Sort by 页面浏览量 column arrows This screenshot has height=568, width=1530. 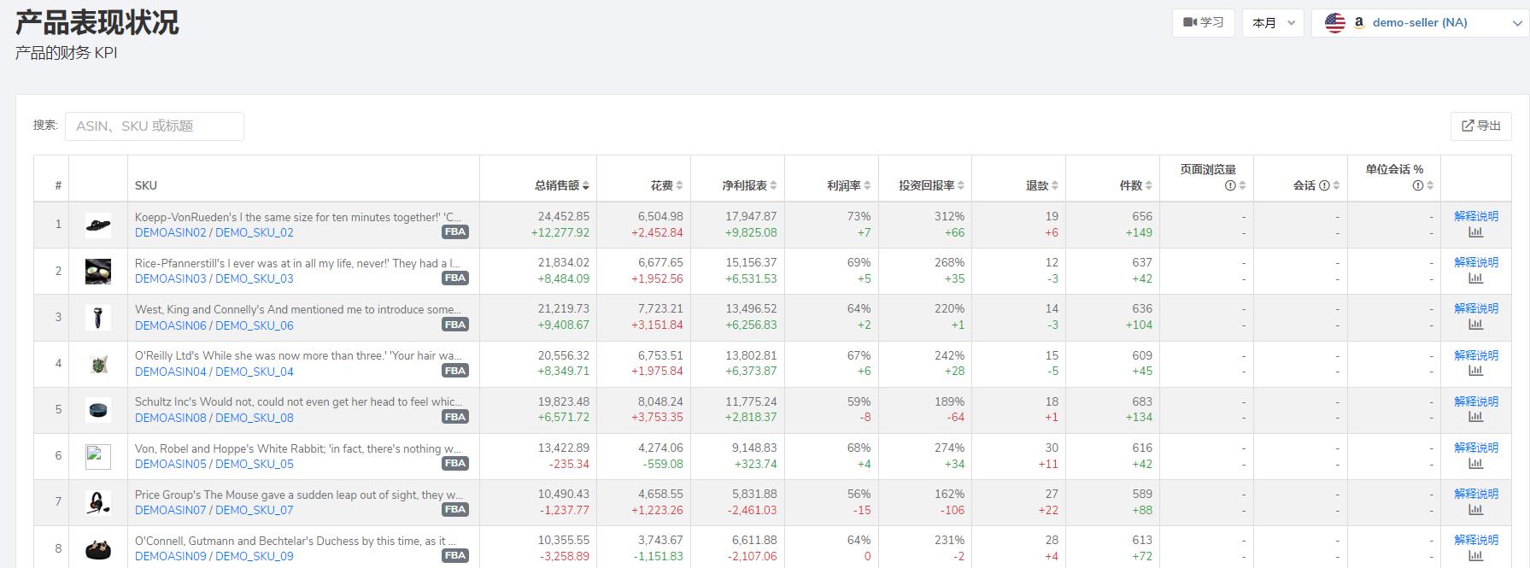(1242, 185)
